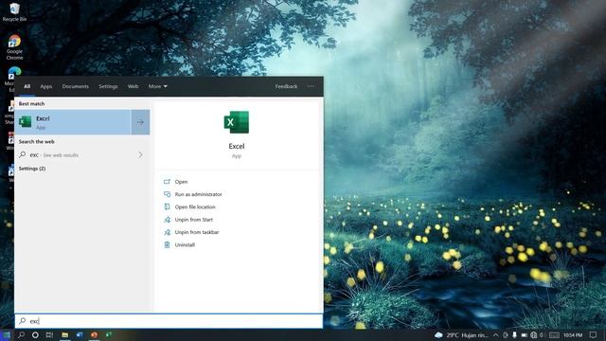Open Excel from the taskbar
This screenshot has height=341, width=606.
pyautogui.click(x=109, y=334)
